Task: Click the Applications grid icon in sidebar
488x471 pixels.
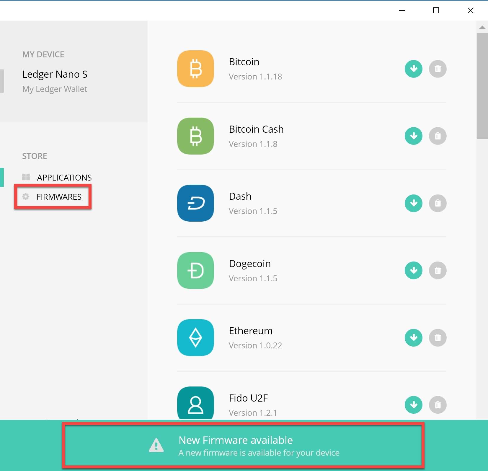Action: coord(26,177)
